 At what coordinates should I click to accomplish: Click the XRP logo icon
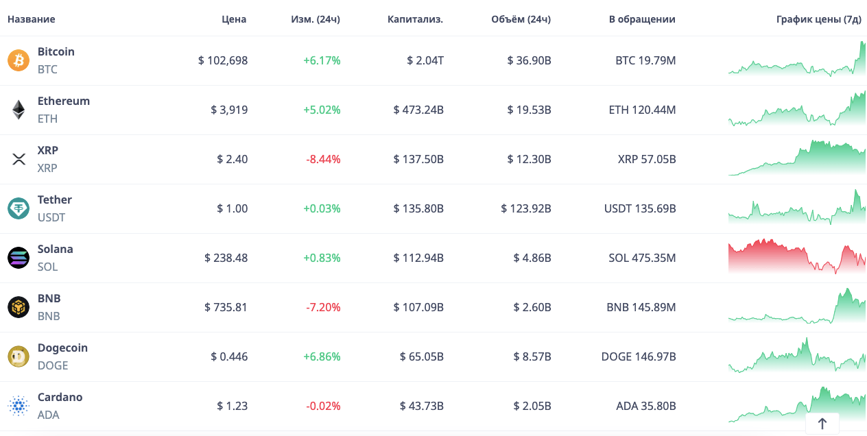point(19,159)
